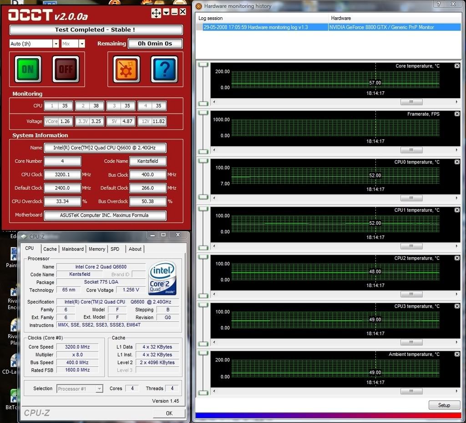Click the Bus Overclock 50.38 value in OCCT
466x423 pixels.
coord(148,201)
